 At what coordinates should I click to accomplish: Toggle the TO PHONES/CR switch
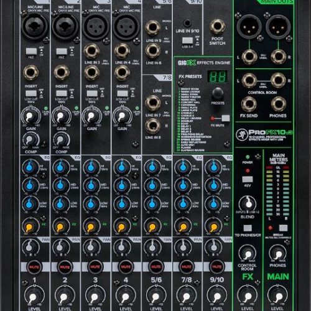248,228
